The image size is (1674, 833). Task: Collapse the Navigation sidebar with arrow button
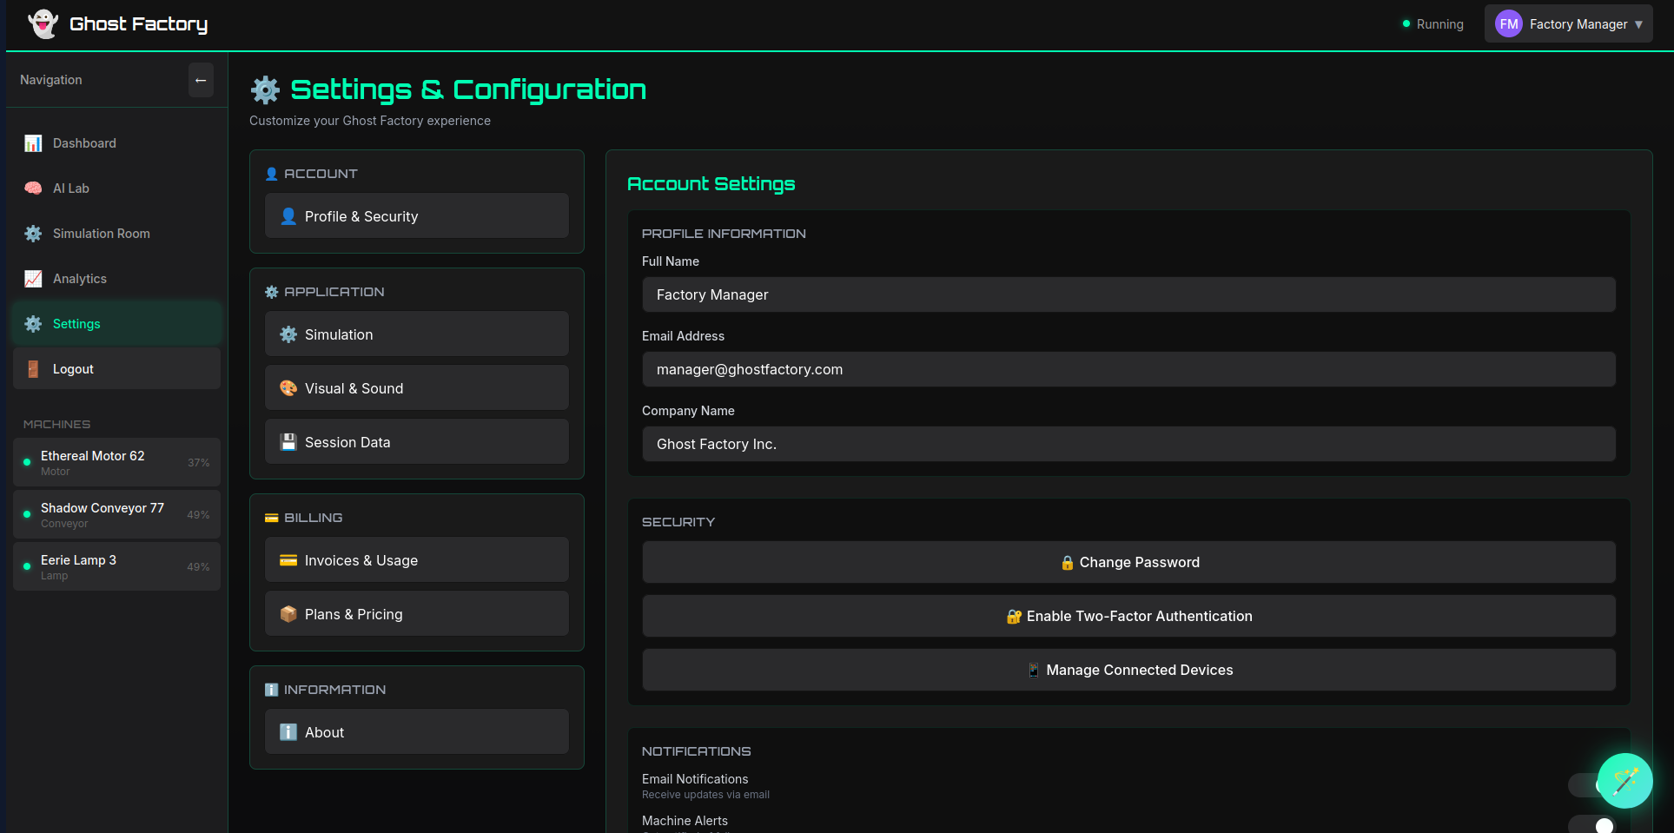[201, 81]
